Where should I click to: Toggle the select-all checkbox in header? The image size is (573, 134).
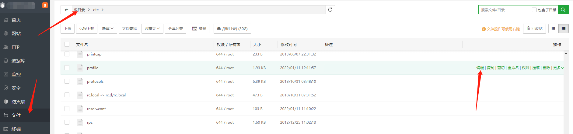(x=67, y=45)
